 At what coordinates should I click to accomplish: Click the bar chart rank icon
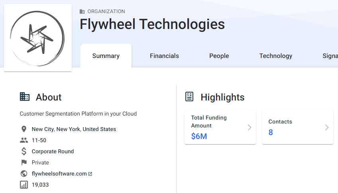24,185
